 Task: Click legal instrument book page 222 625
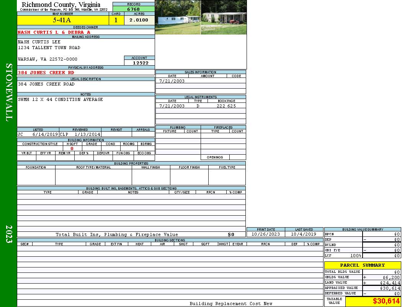(226, 106)
